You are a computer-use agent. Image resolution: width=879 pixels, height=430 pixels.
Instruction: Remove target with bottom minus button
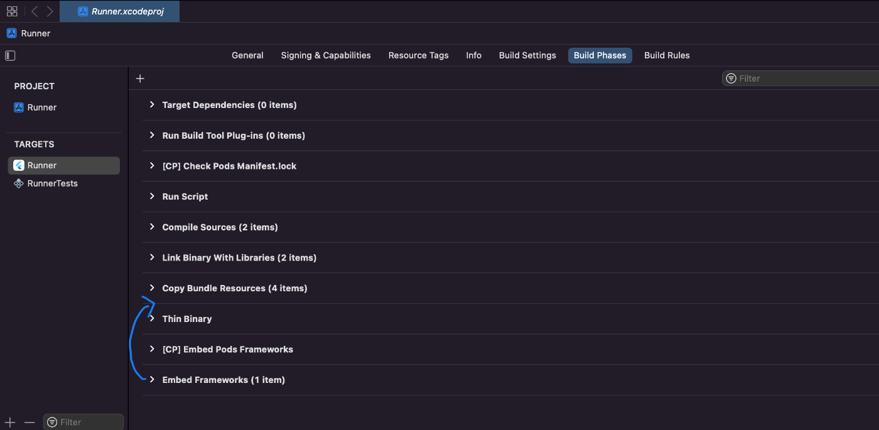click(x=29, y=422)
